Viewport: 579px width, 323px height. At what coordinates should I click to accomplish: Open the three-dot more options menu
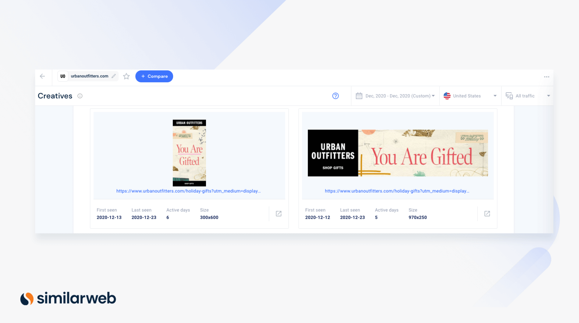point(546,77)
